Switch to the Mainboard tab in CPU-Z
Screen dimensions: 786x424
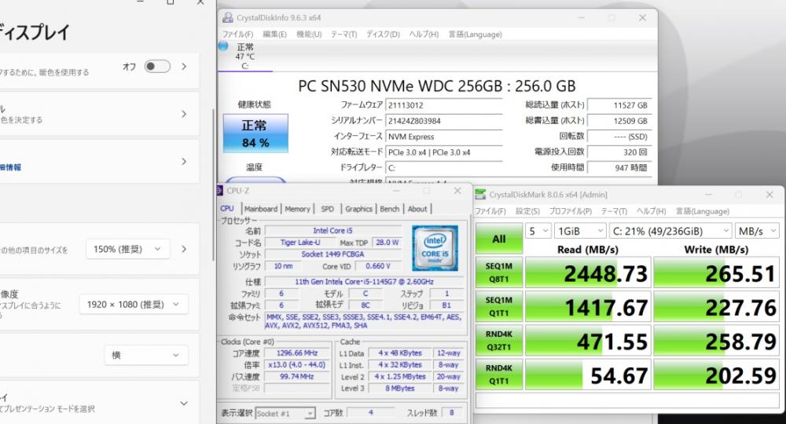(261, 209)
